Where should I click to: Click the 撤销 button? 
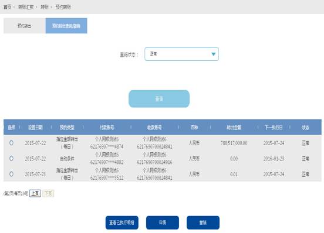[203, 222]
